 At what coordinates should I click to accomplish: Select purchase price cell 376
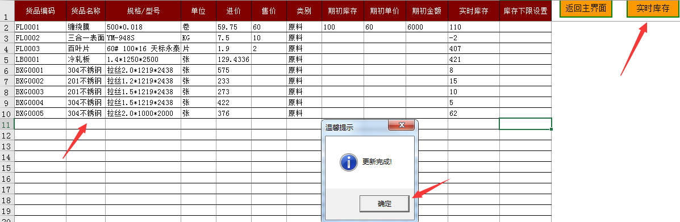[x=233, y=113]
